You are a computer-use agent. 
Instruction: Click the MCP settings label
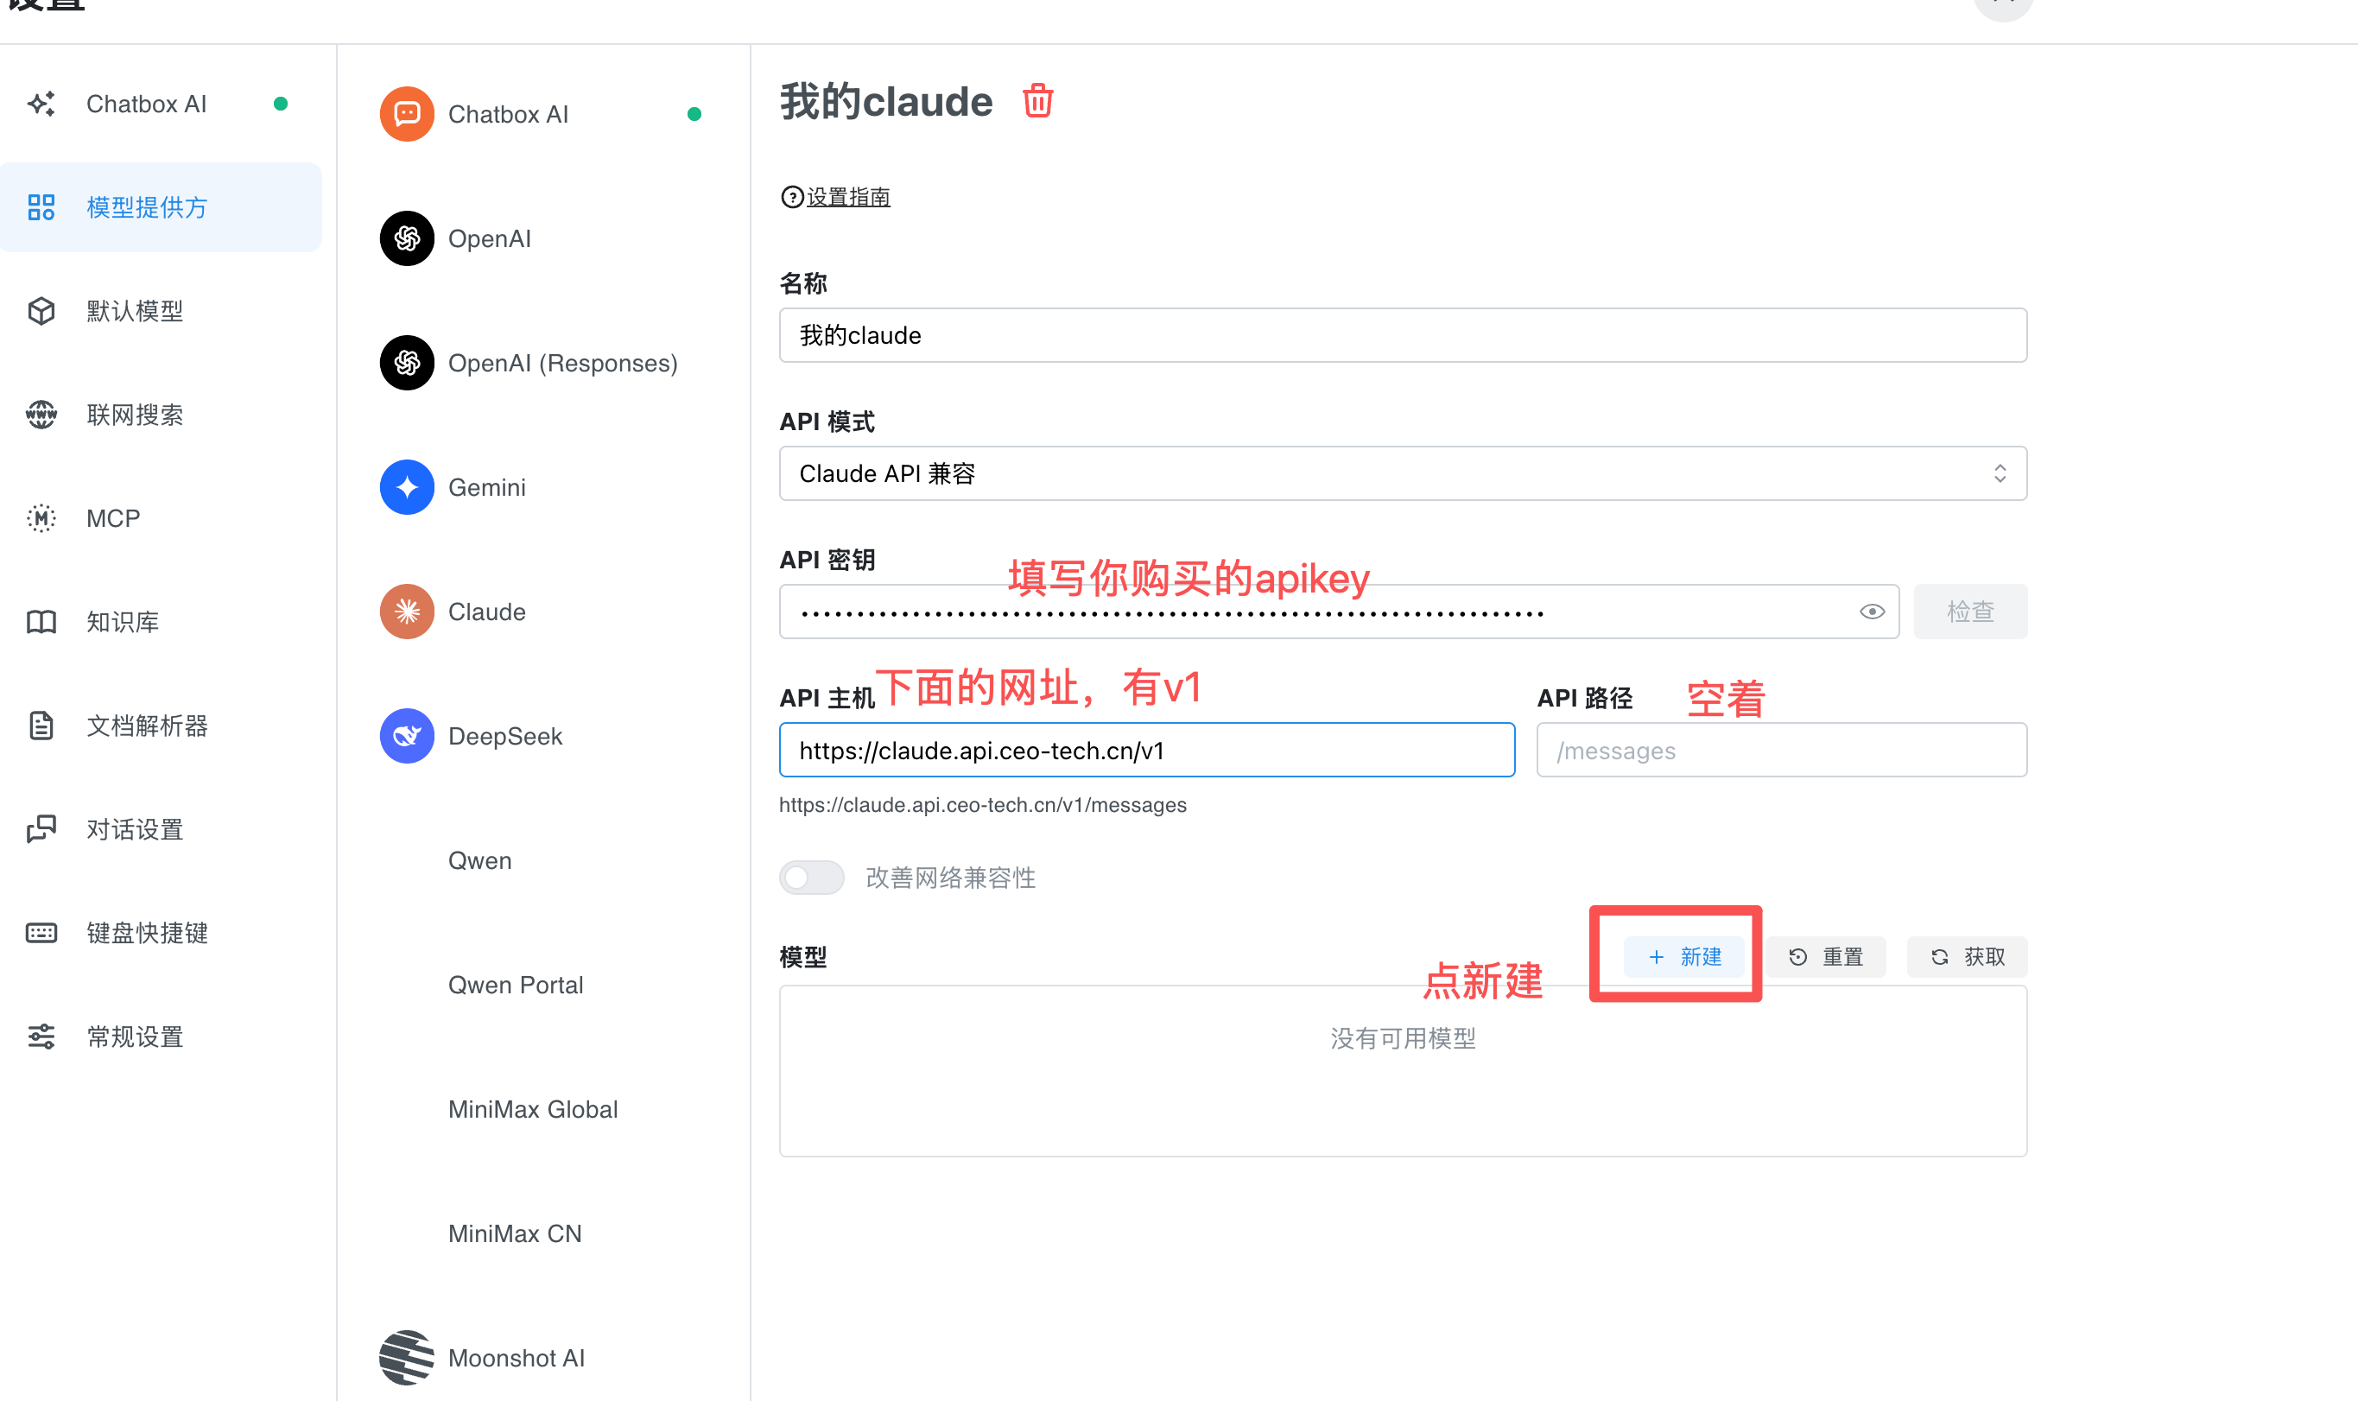tap(113, 518)
